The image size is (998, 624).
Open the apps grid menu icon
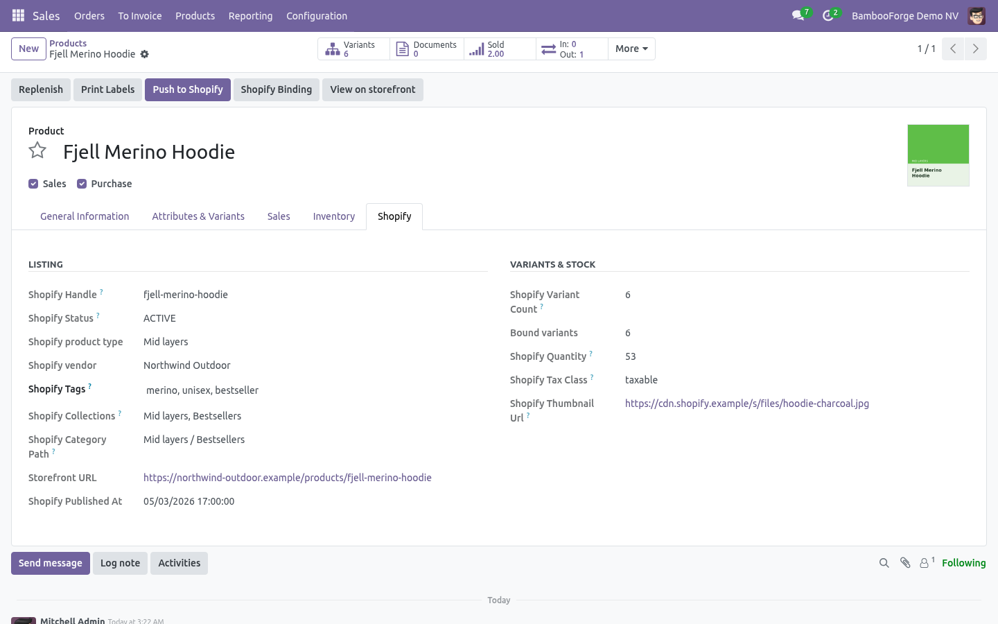19,15
